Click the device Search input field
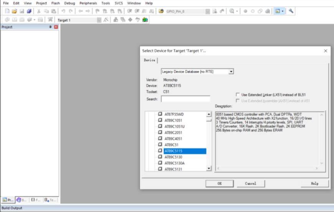This screenshot has height=212, width=334. pyautogui.click(x=185, y=99)
